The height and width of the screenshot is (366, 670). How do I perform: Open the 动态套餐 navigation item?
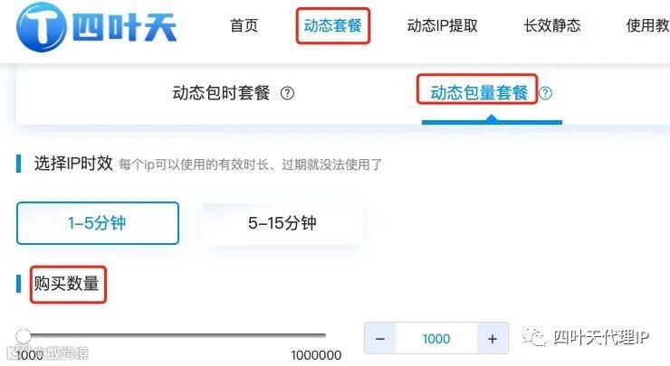332,25
